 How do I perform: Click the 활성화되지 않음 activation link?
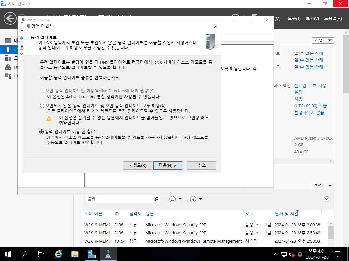tap(309, 112)
